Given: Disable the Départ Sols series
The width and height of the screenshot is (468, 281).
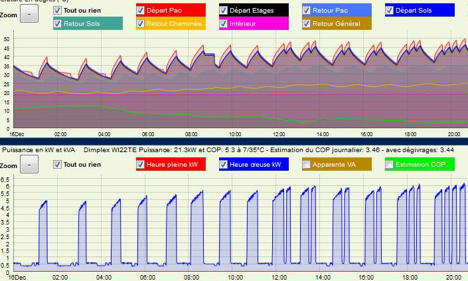Looking at the screenshot, I should (389, 11).
